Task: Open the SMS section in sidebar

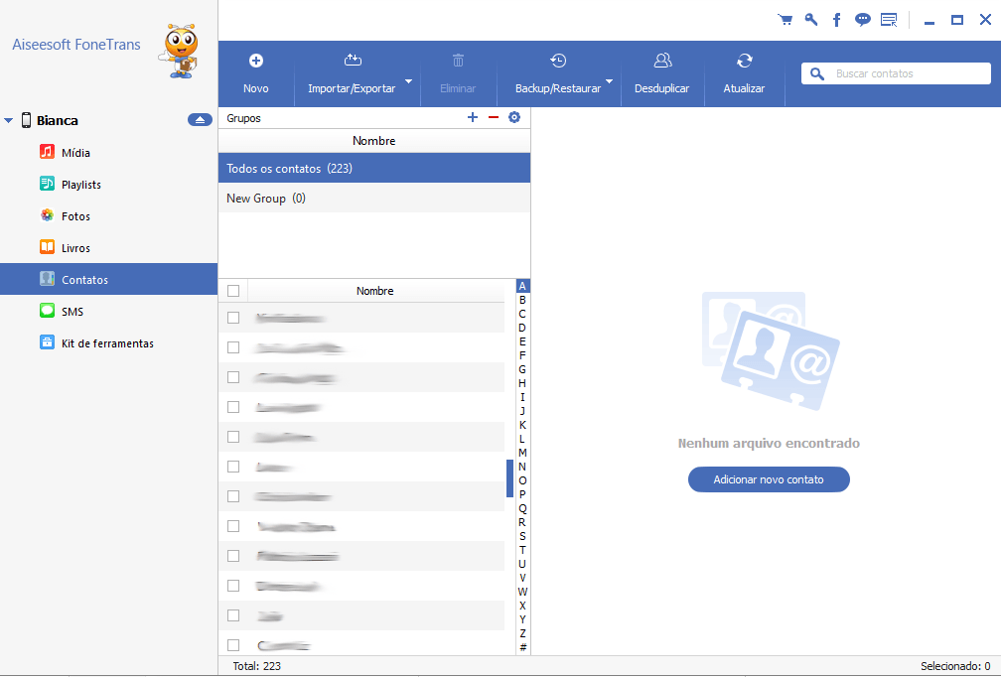Action: 72,312
